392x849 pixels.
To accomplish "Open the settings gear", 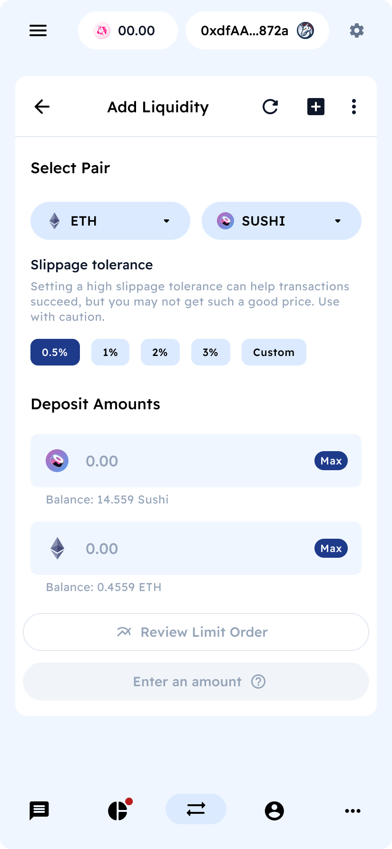I will 356,30.
